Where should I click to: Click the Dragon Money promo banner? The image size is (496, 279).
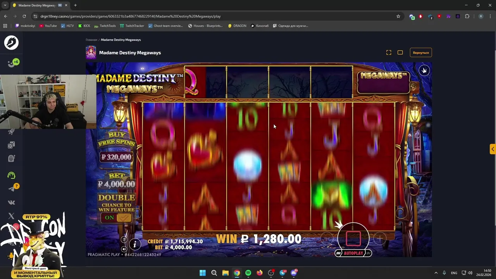(35, 246)
